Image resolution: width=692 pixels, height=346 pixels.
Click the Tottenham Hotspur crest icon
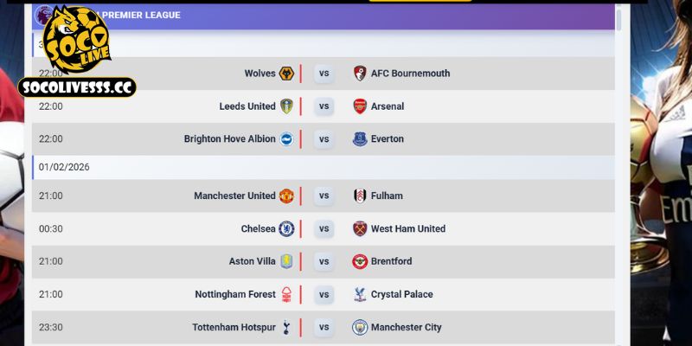tap(286, 328)
